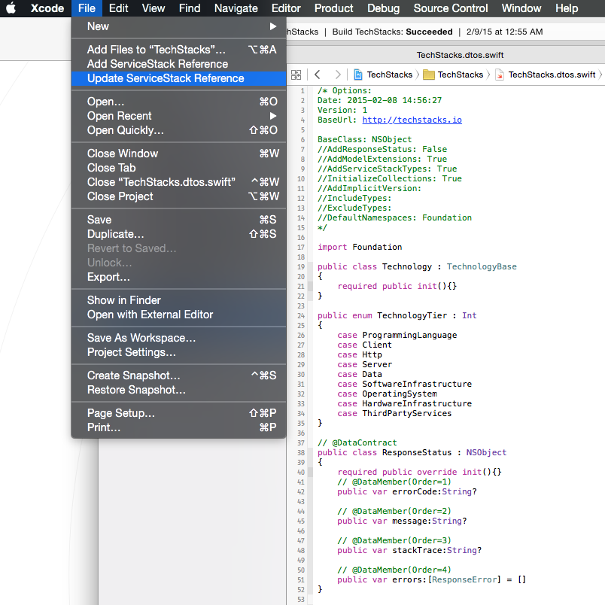605x605 pixels.
Task: Click "ResponseError" type in code
Action: tap(464, 579)
